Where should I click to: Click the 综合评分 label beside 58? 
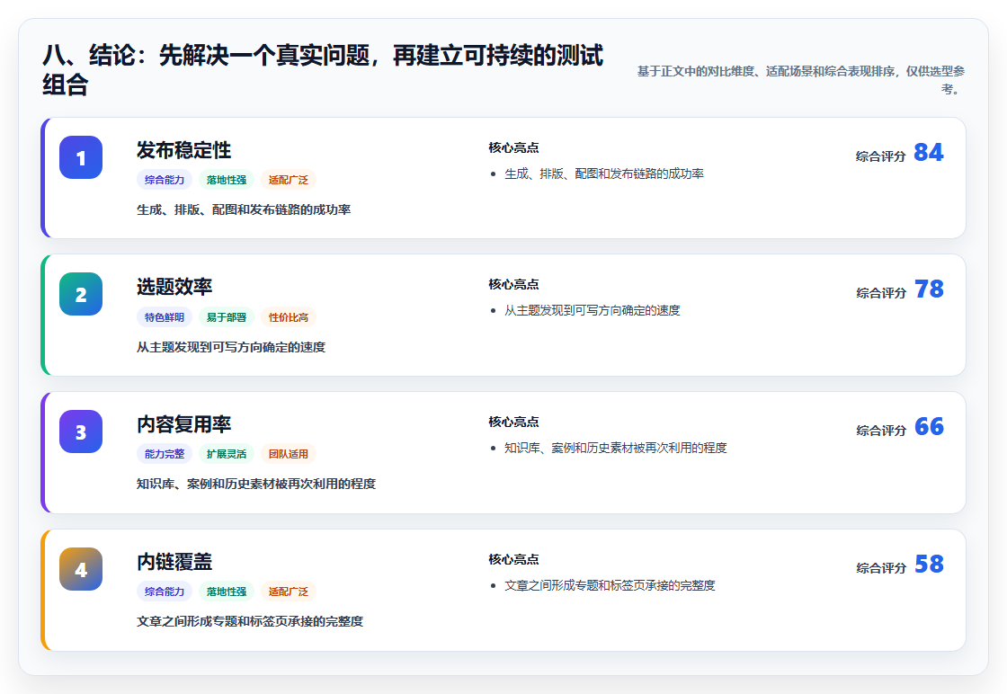point(880,567)
